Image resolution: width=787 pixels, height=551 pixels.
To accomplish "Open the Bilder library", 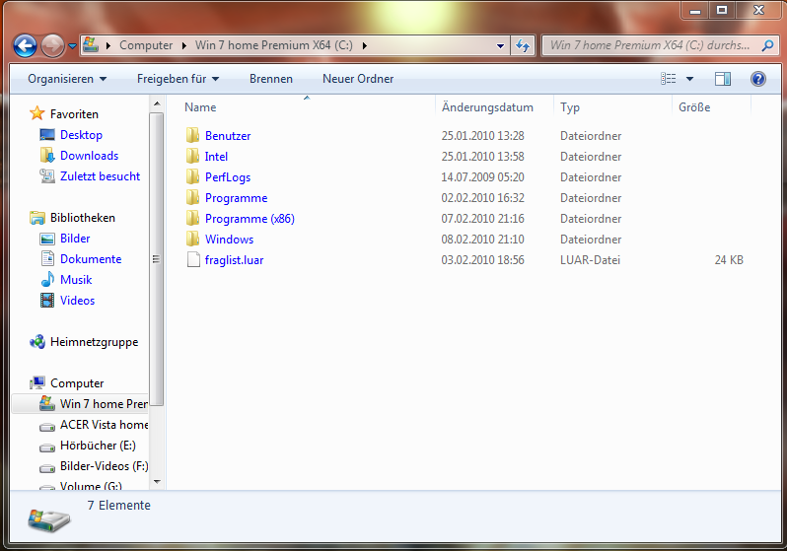I will [75, 239].
